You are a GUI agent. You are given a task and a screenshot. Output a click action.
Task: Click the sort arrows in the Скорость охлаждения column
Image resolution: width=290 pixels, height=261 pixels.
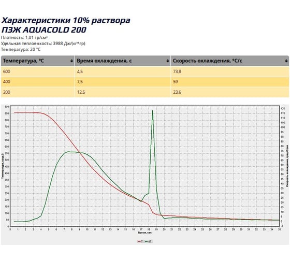(x=286, y=61)
